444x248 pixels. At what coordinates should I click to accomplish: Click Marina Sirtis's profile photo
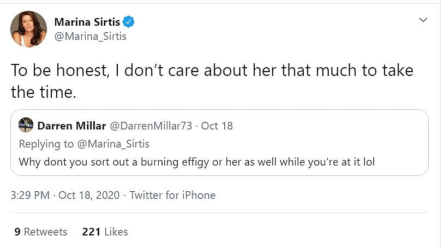pyautogui.click(x=28, y=29)
